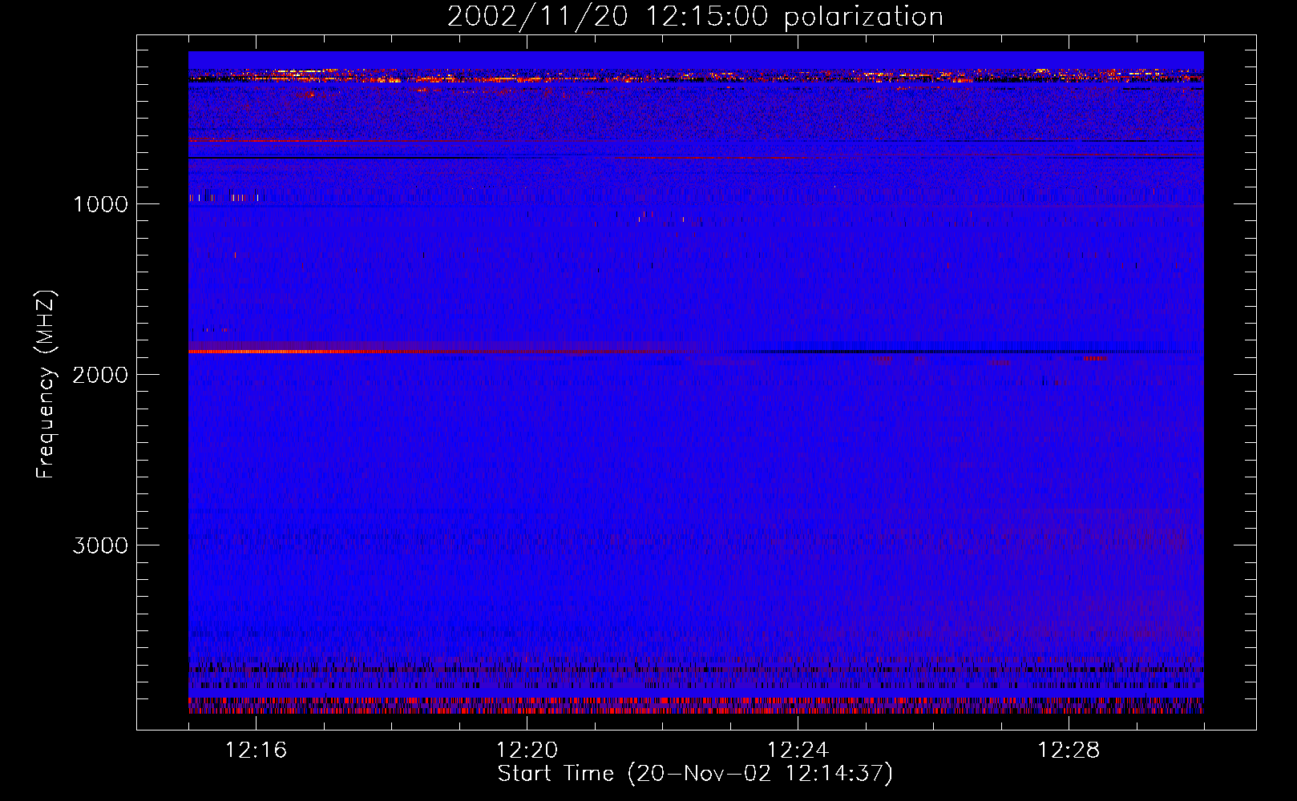Click the 12:24 time tick label
Image resolution: width=1297 pixels, height=801 pixels.
click(798, 750)
